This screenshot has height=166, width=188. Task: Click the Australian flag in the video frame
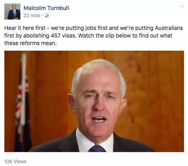click(23, 107)
